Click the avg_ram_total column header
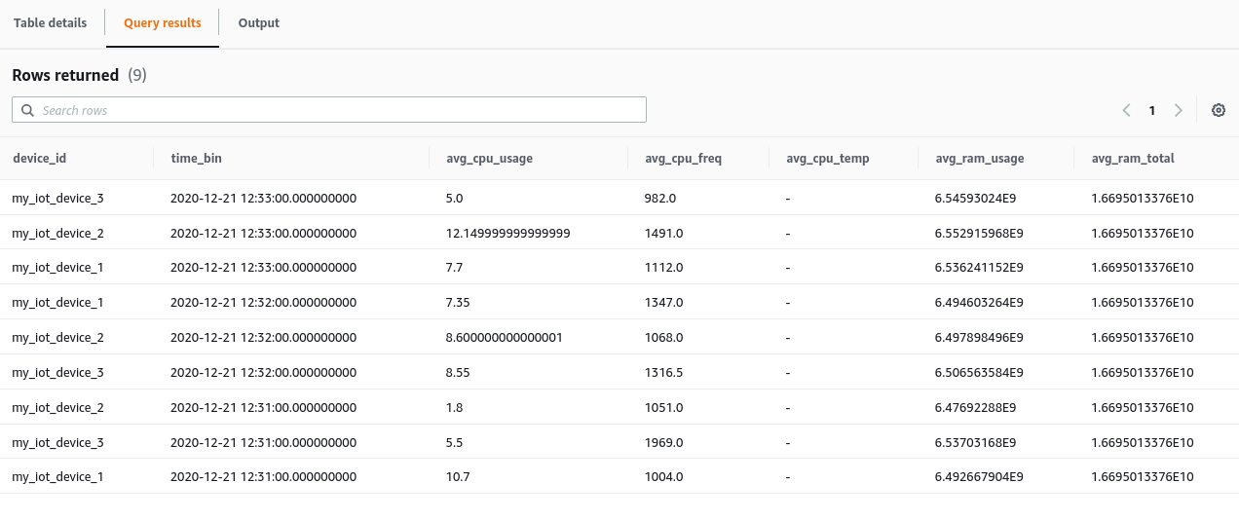The height and width of the screenshot is (520, 1239). click(1133, 158)
